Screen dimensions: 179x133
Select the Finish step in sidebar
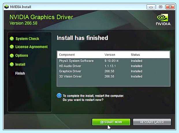pos(20,73)
